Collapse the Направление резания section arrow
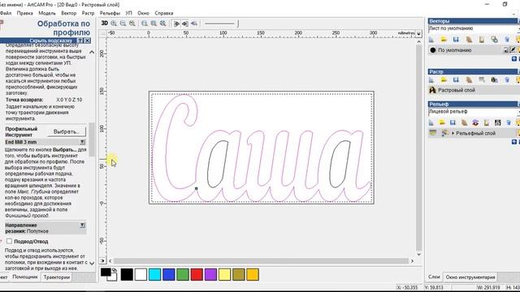The height and width of the screenshot is (292, 520). [82, 225]
